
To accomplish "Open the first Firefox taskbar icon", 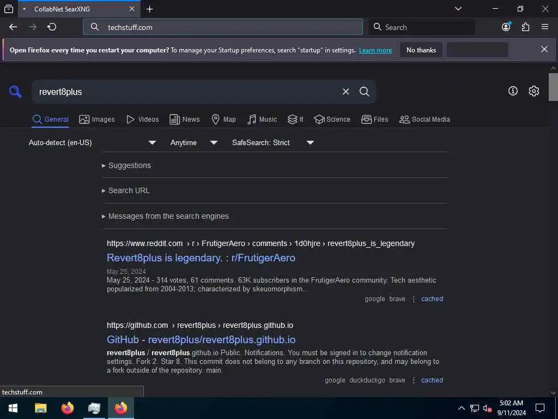I will [x=67, y=408].
